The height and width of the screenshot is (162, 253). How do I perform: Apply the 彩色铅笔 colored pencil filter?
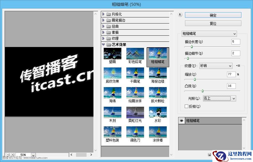coord(135,54)
